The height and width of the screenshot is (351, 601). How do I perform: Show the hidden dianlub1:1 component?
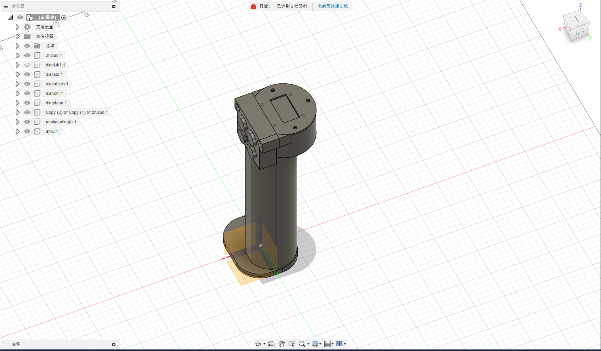coord(27,65)
